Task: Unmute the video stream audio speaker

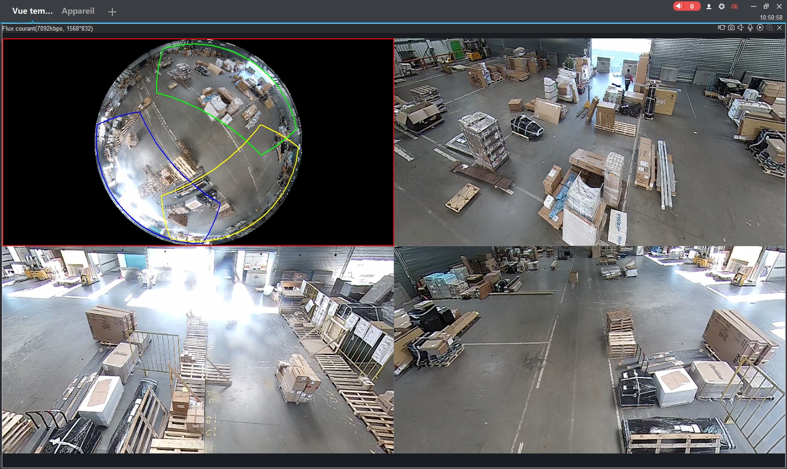Action: (x=740, y=28)
